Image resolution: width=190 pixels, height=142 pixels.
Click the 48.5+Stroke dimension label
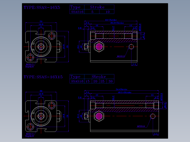(125, 92)
